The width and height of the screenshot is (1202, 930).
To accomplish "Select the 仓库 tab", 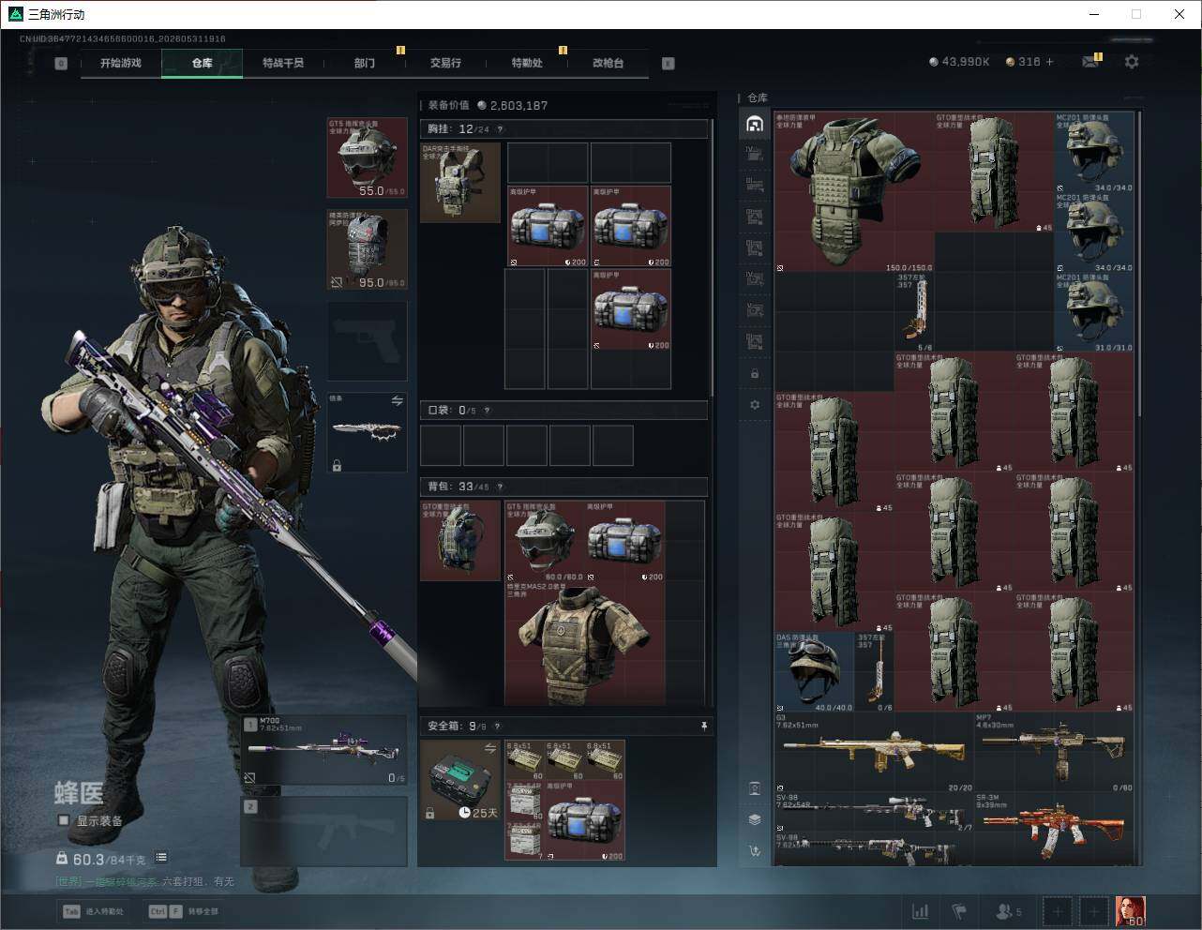I will 202,63.
